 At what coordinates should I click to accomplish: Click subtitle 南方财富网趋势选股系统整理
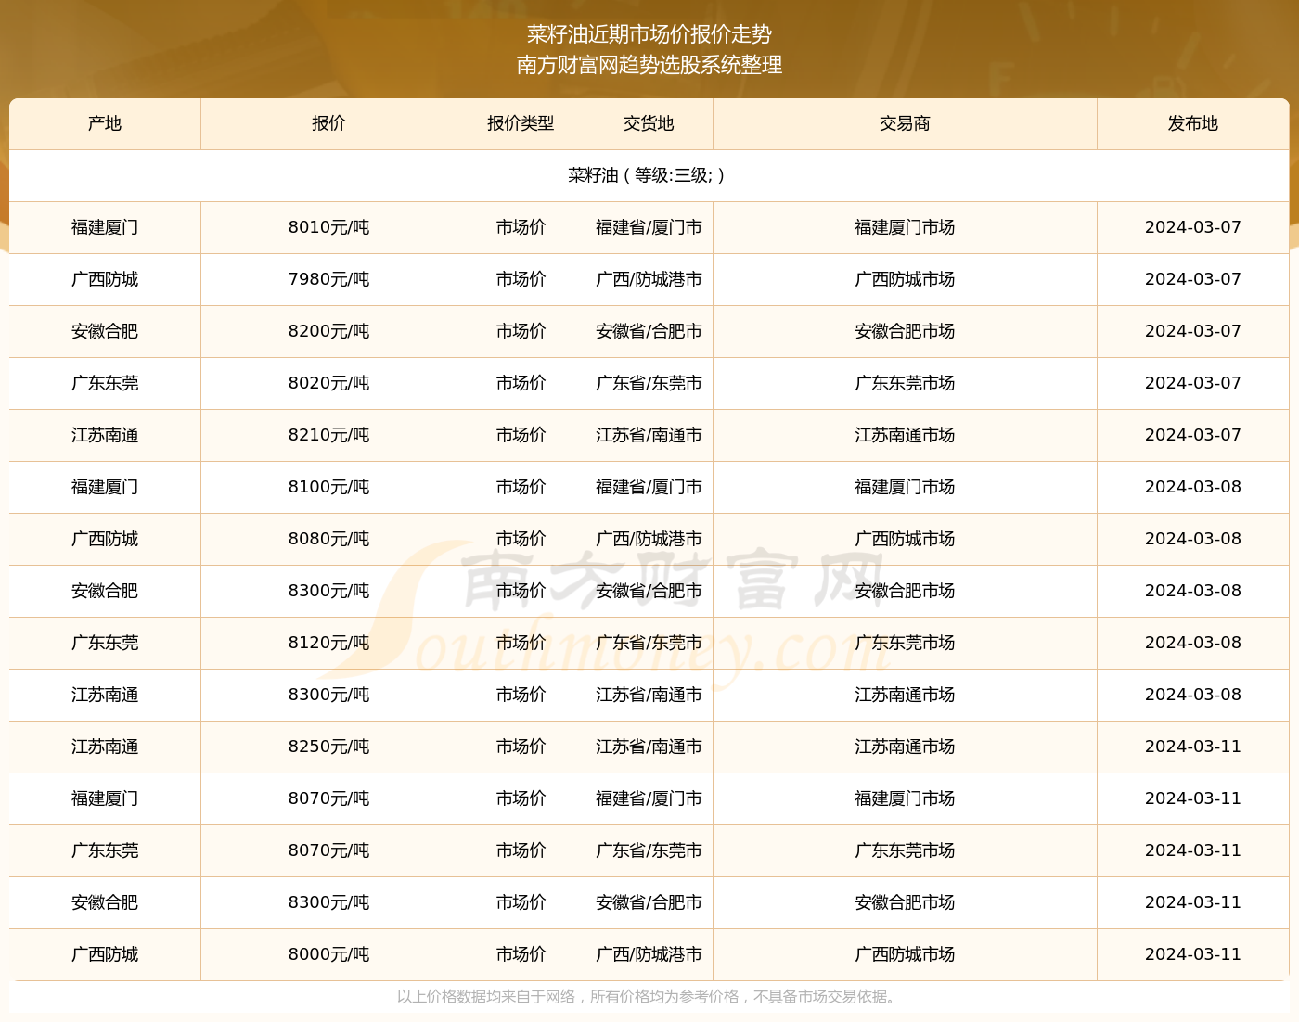[x=649, y=65]
